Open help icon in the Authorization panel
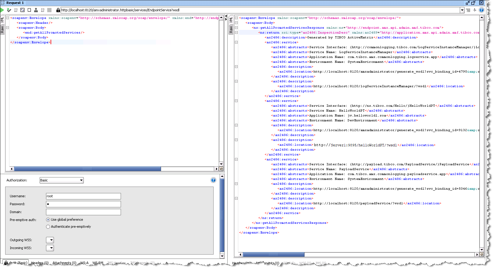Image resolution: width=493 pixels, height=268 pixels. (213, 180)
